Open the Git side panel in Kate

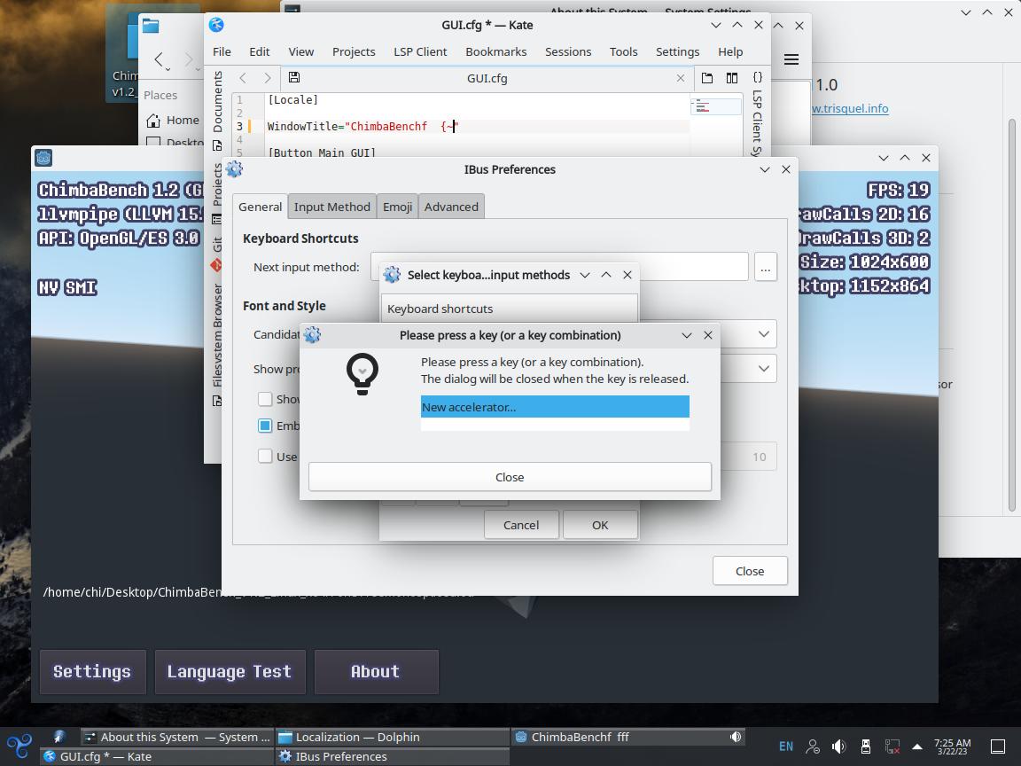tap(217, 254)
